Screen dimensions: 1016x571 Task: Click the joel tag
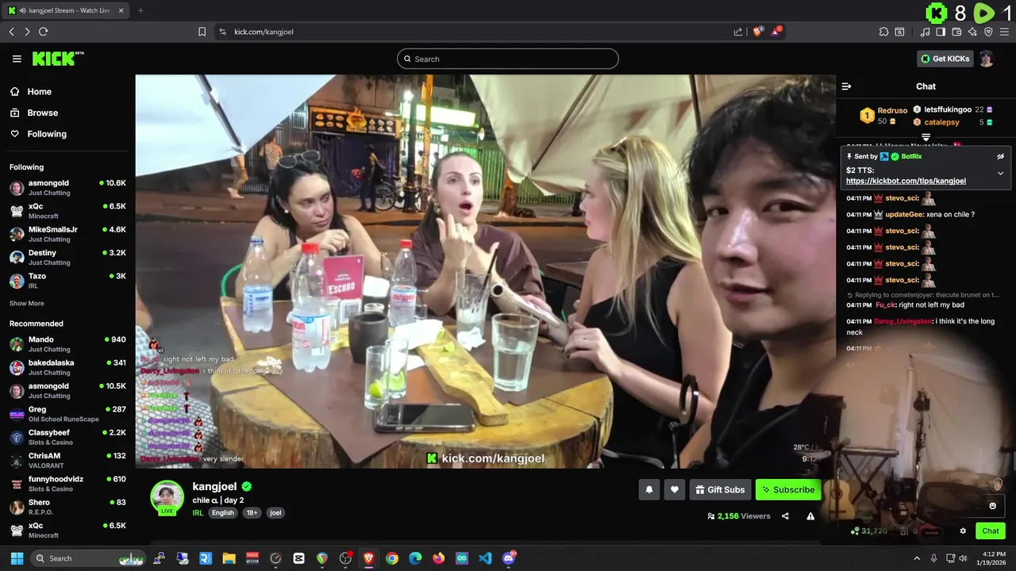[x=275, y=513]
